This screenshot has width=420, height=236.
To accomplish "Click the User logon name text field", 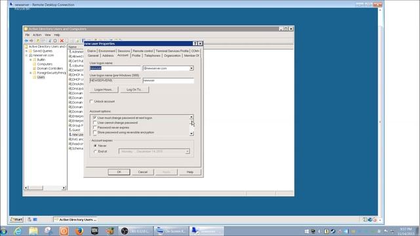I will click(x=115, y=68).
